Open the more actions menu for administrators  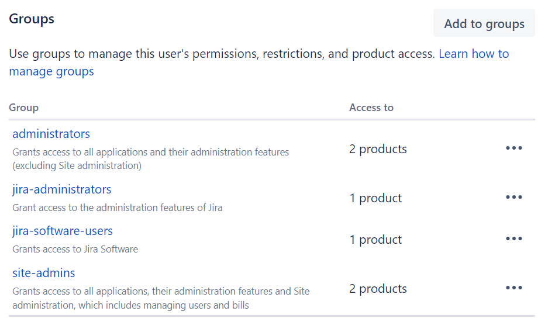point(513,148)
